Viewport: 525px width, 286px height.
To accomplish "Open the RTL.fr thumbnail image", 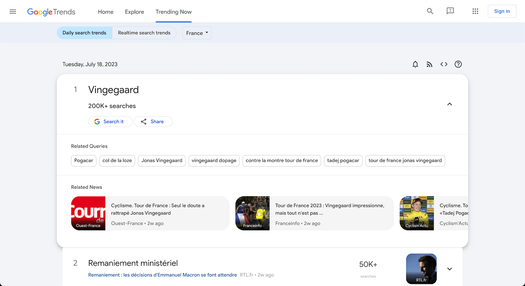I will 421,269.
